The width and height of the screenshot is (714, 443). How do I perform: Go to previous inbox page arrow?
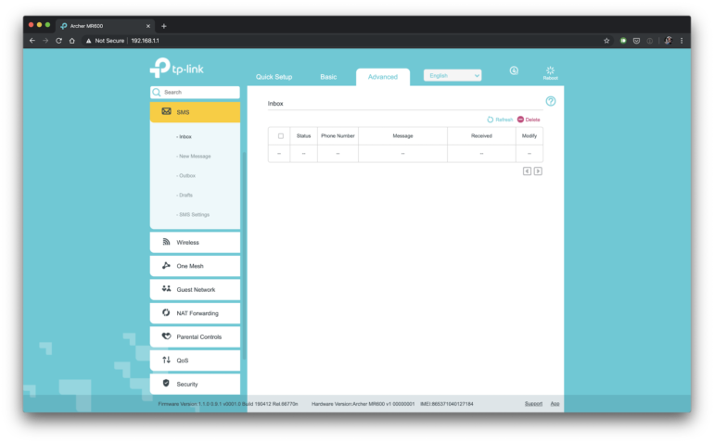(x=527, y=171)
